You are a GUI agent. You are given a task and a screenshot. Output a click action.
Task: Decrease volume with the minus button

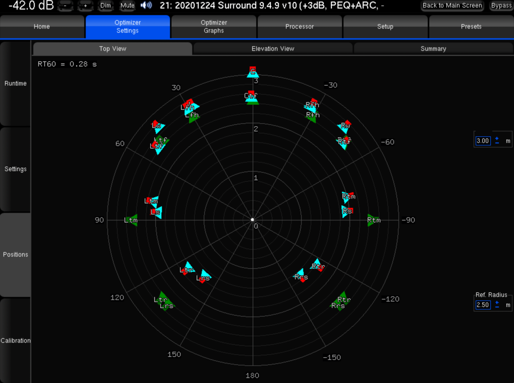[x=65, y=5]
